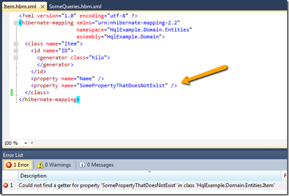Click the yellow warning triangle icon
The width and height of the screenshot is (289, 196).
point(40,165)
